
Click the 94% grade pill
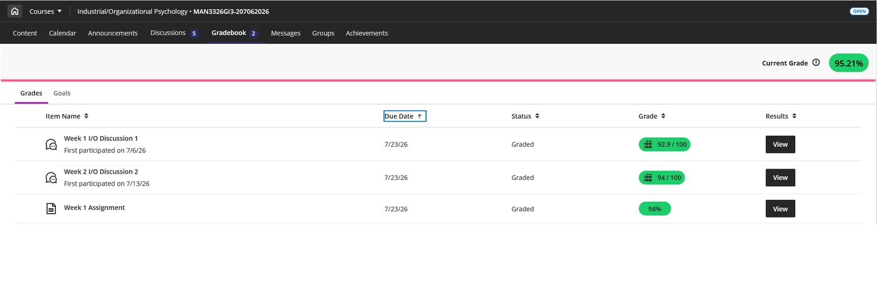click(655, 209)
